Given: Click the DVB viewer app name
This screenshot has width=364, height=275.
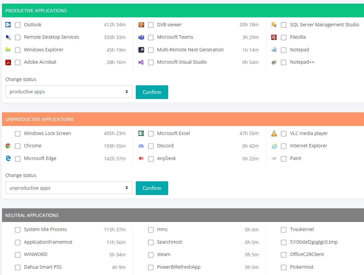Looking at the screenshot, I should 169,25.
